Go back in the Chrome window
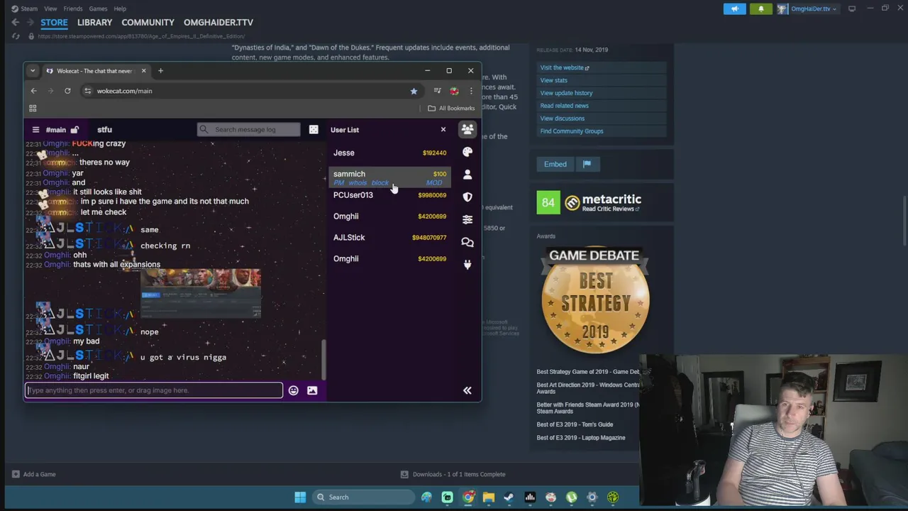This screenshot has height=511, width=908. tap(33, 91)
